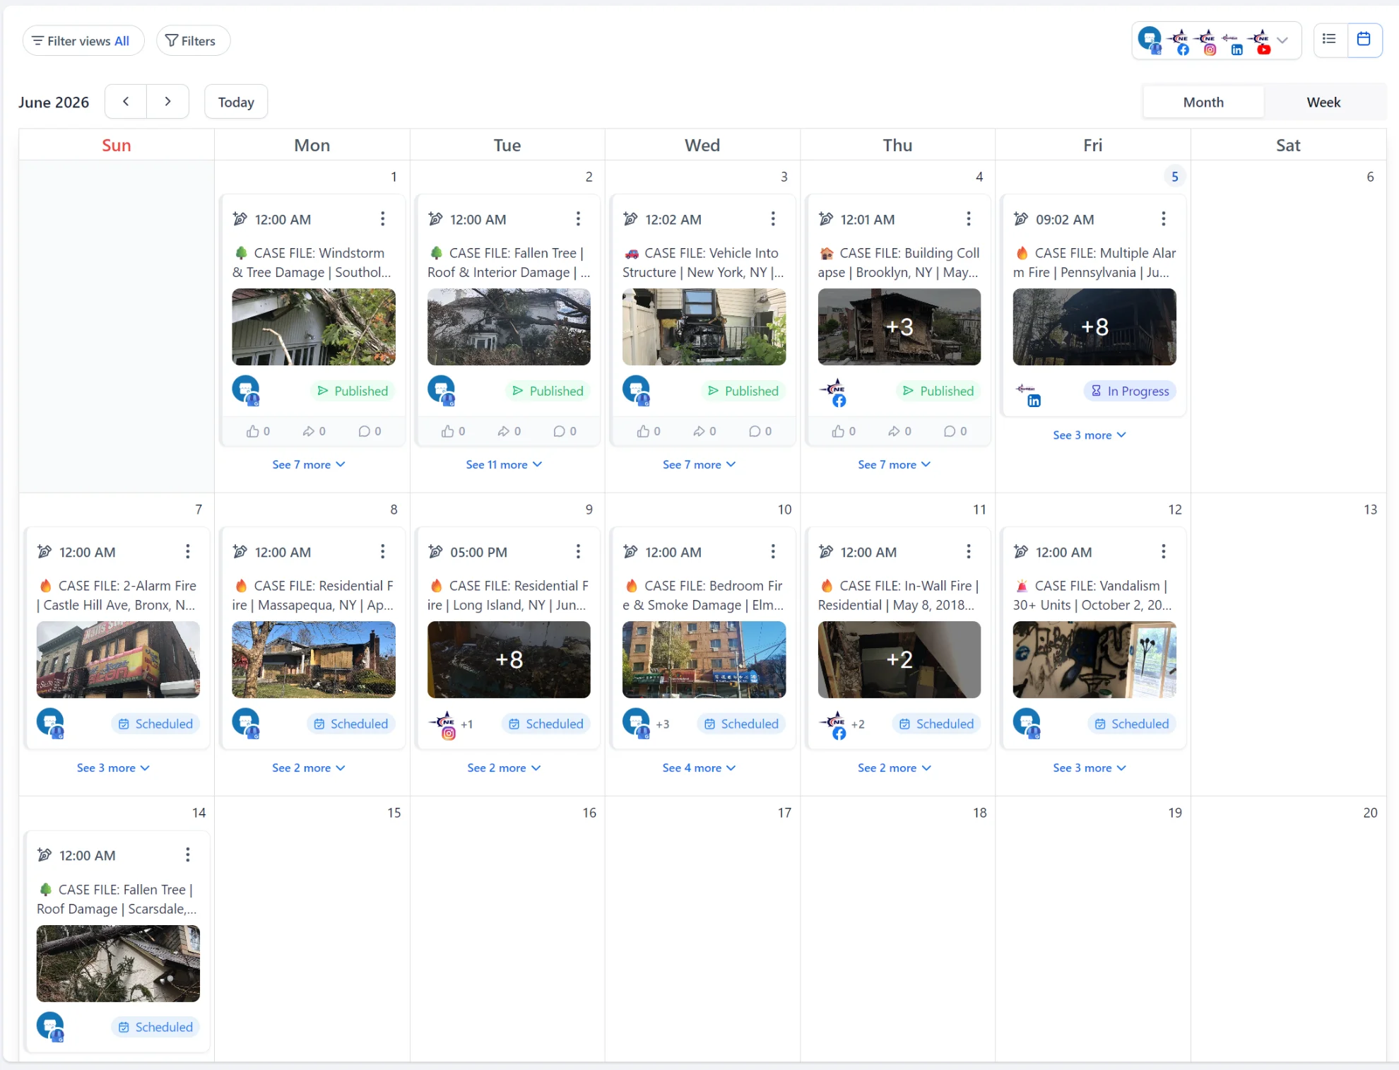Screen dimensions: 1399x1070
Task: Open options menu for Vandalism post
Action: click(x=1164, y=552)
